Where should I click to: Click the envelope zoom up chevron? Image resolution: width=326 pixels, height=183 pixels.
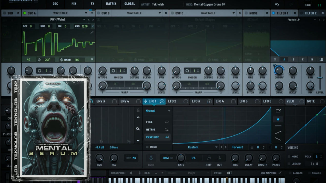pos(138,117)
